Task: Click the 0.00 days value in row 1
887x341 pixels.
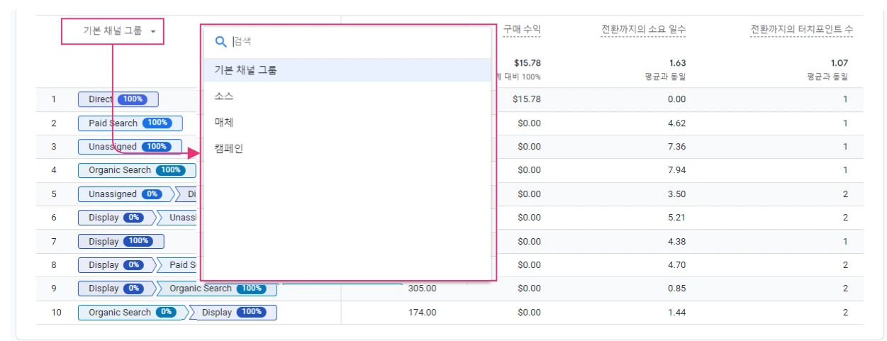Action: tap(676, 99)
